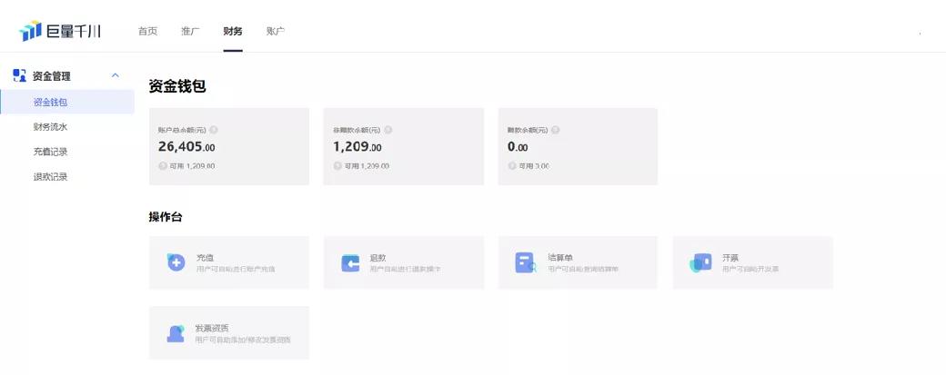Open the 结算单 card
Image resolution: width=946 pixels, height=375 pixels.
(x=578, y=262)
